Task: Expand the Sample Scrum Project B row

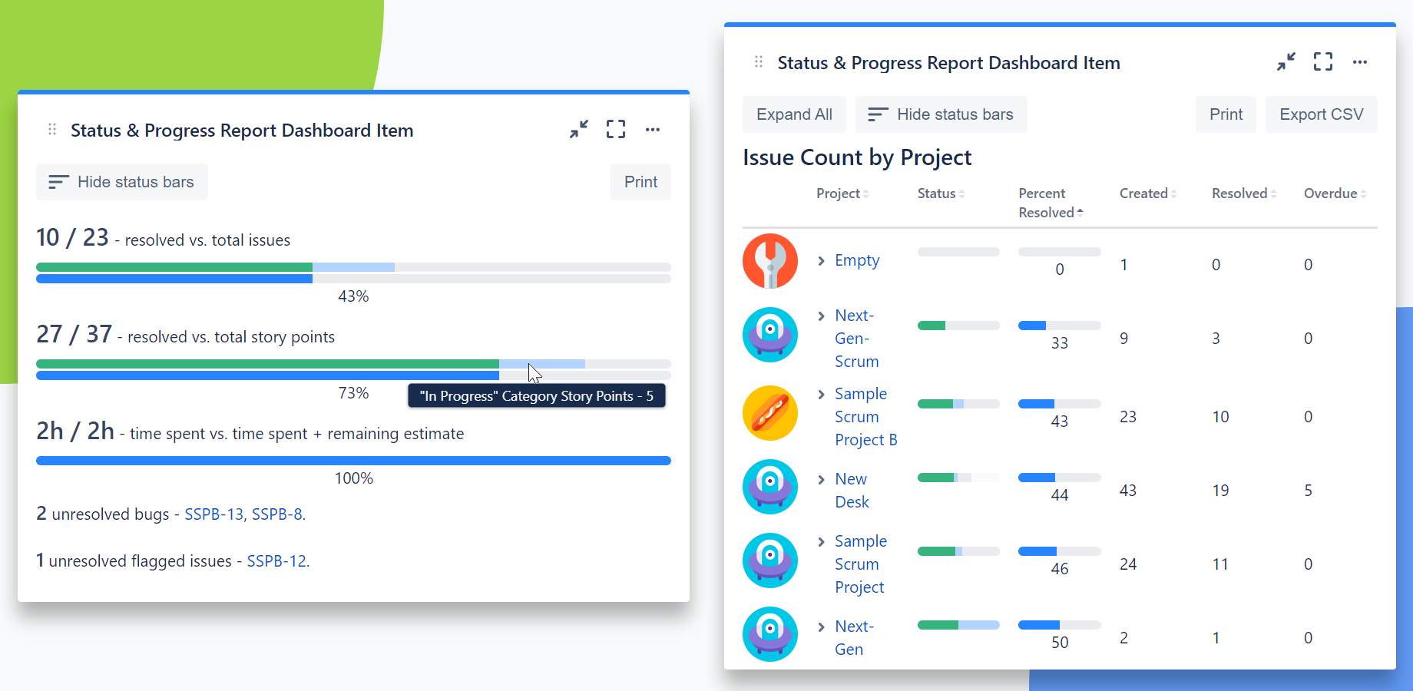Action: point(821,395)
